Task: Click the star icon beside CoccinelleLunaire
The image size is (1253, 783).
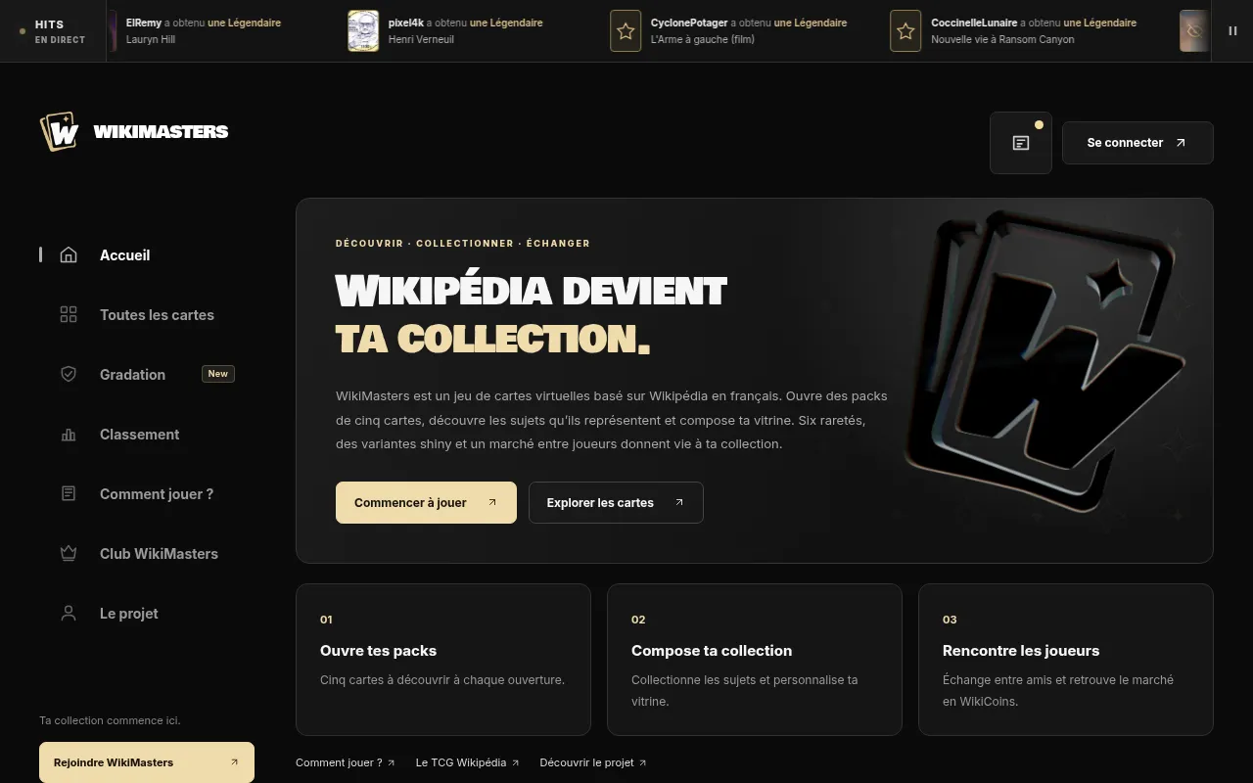Action: (x=905, y=31)
